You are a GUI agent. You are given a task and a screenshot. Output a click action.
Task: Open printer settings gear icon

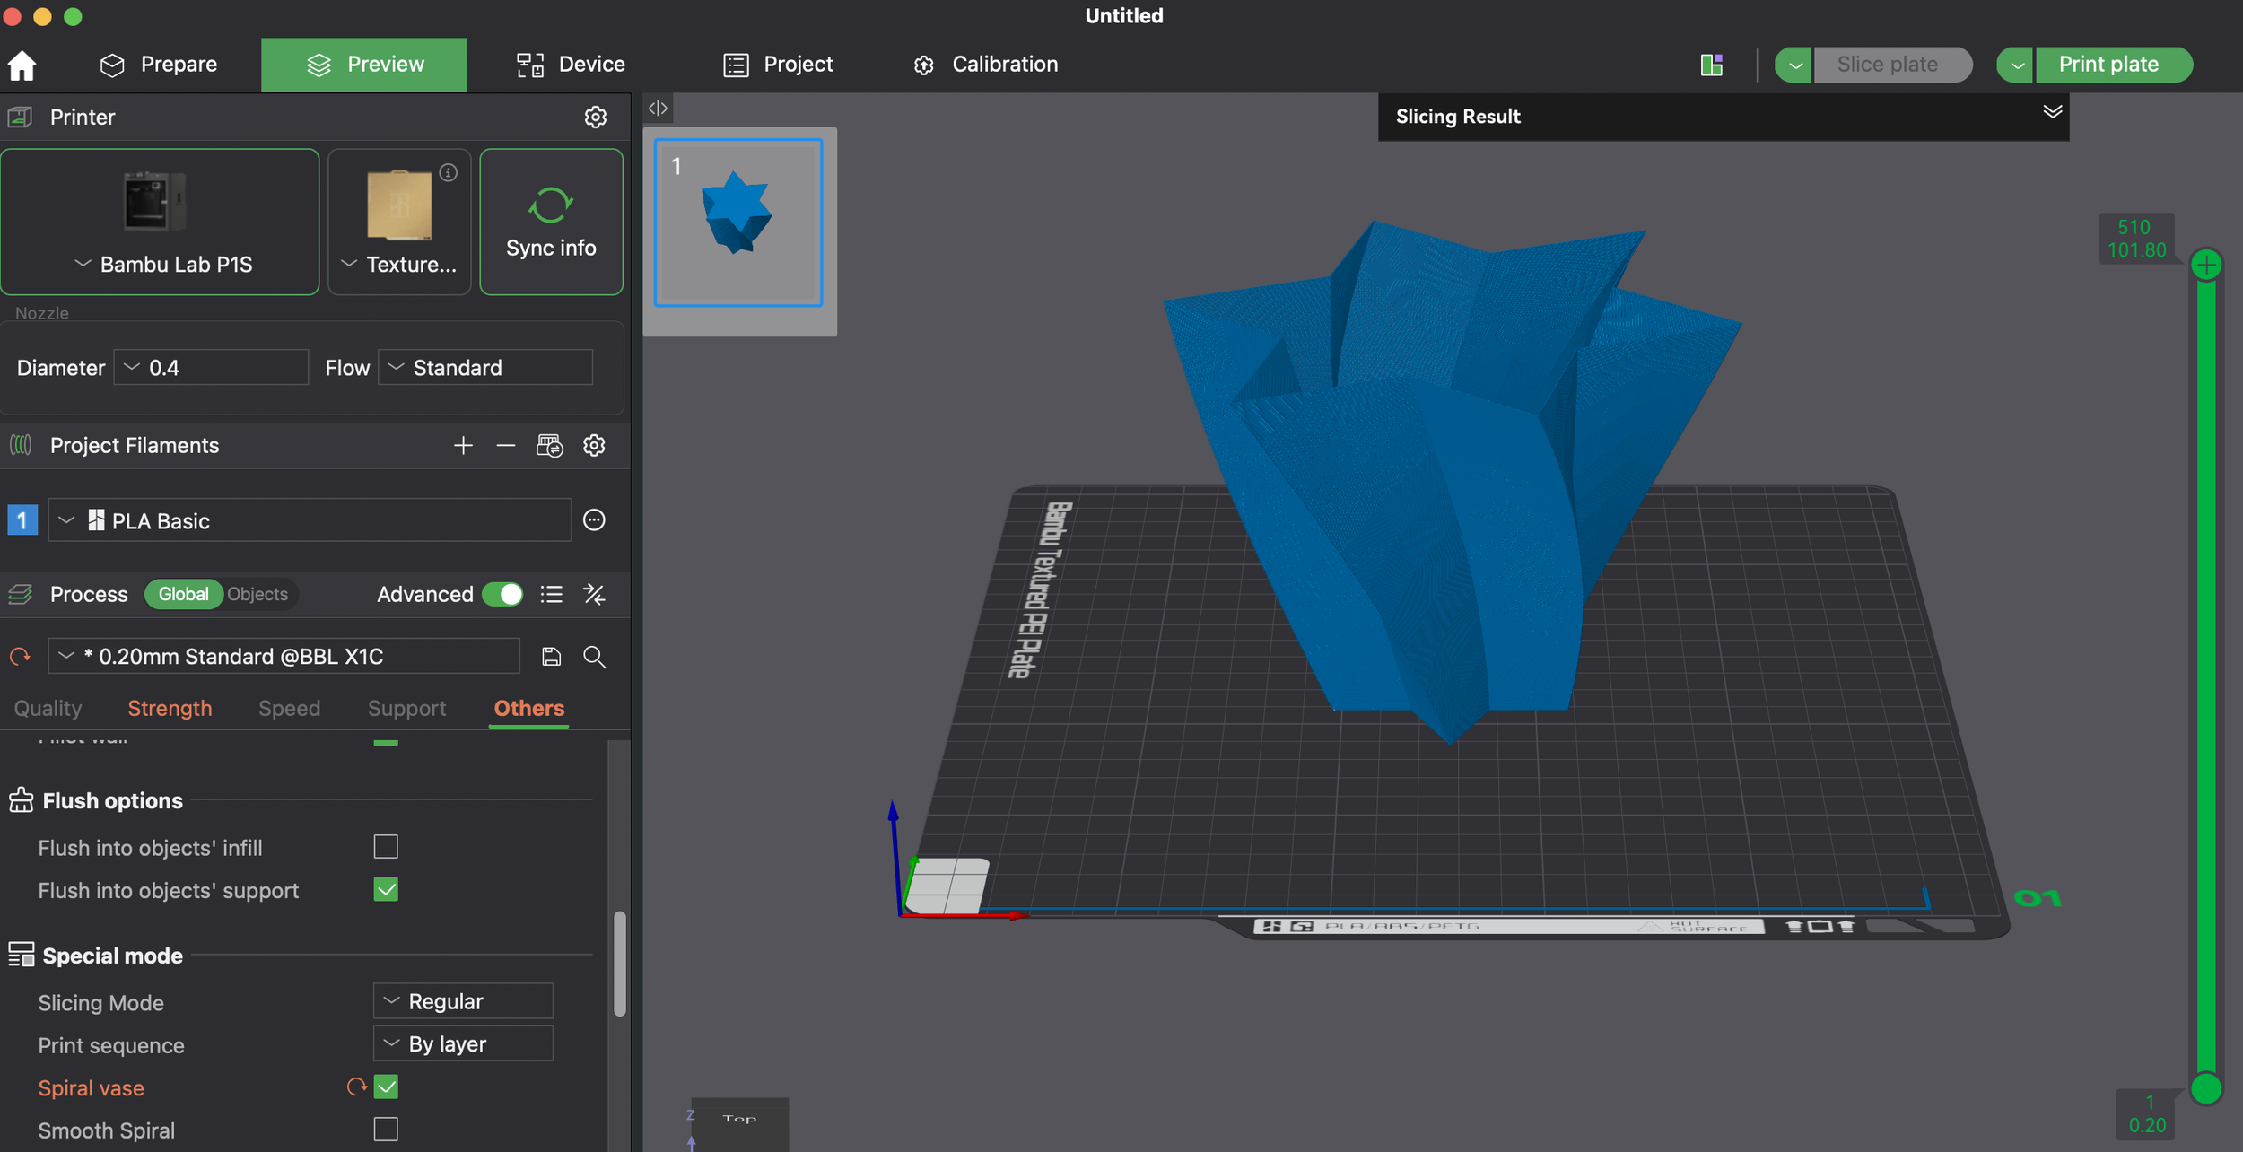coord(595,117)
